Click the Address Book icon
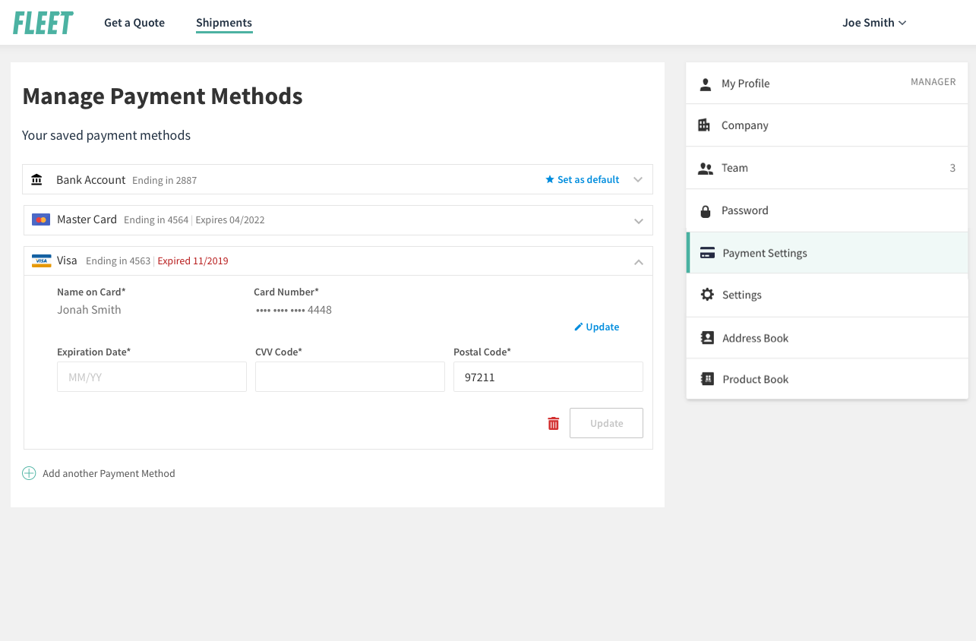This screenshot has width=976, height=641. (x=707, y=338)
